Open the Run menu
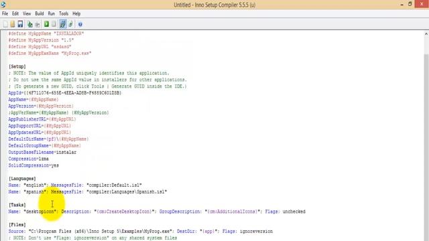This screenshot has width=429, height=241. [52, 13]
